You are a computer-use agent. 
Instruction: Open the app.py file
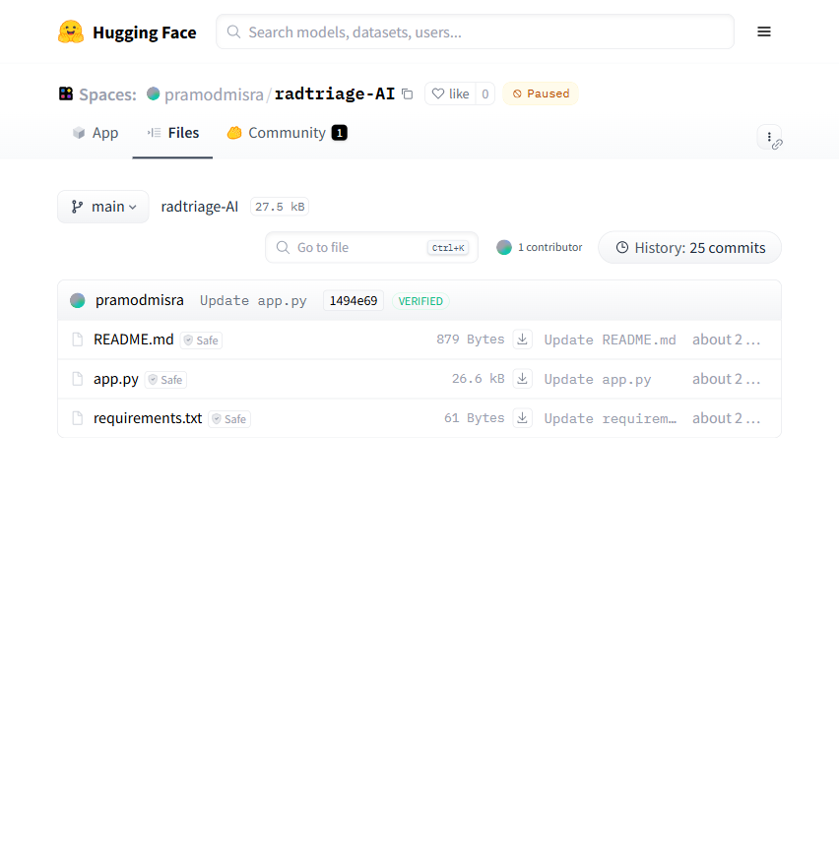(x=116, y=379)
